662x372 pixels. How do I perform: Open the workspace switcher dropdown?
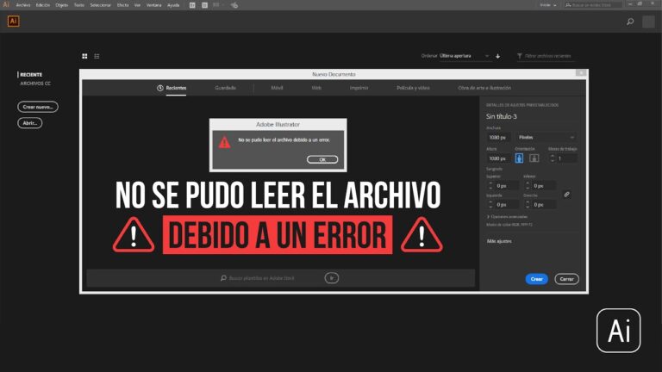click(x=548, y=5)
